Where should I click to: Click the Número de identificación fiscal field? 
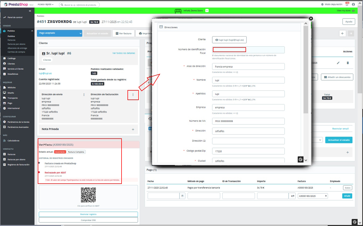point(248,50)
